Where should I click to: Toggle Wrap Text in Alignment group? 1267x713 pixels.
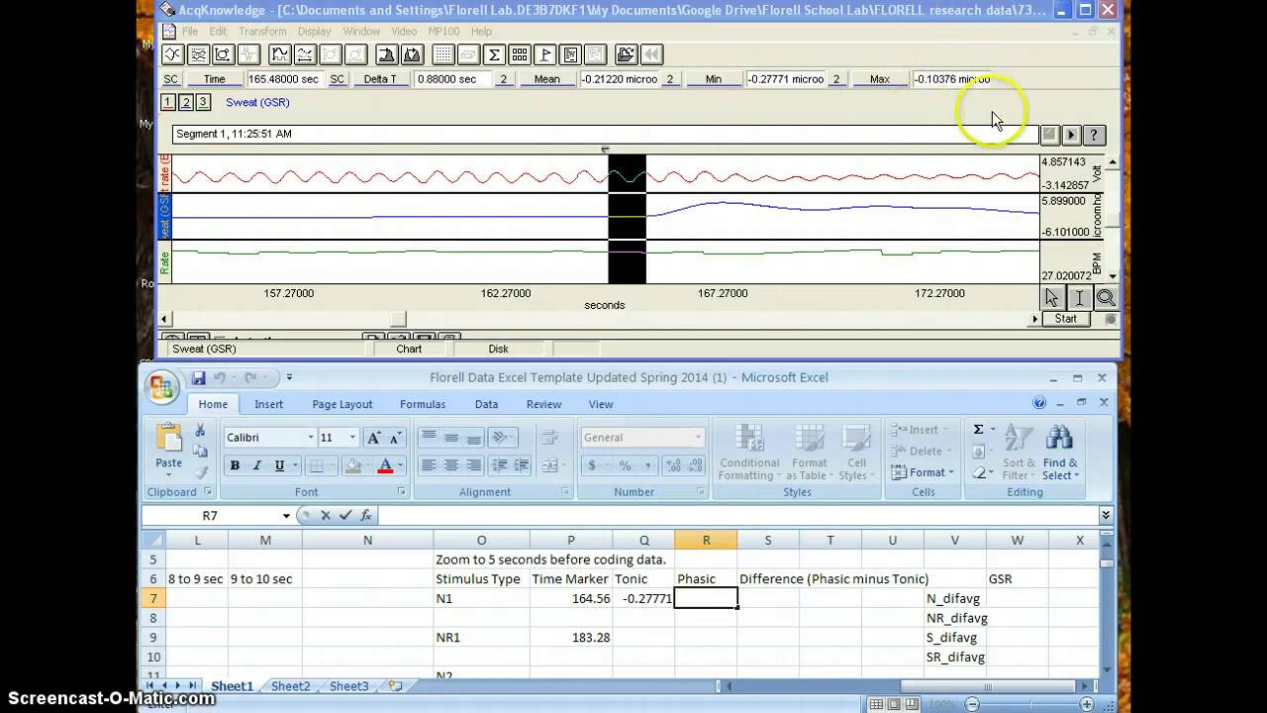[550, 438]
